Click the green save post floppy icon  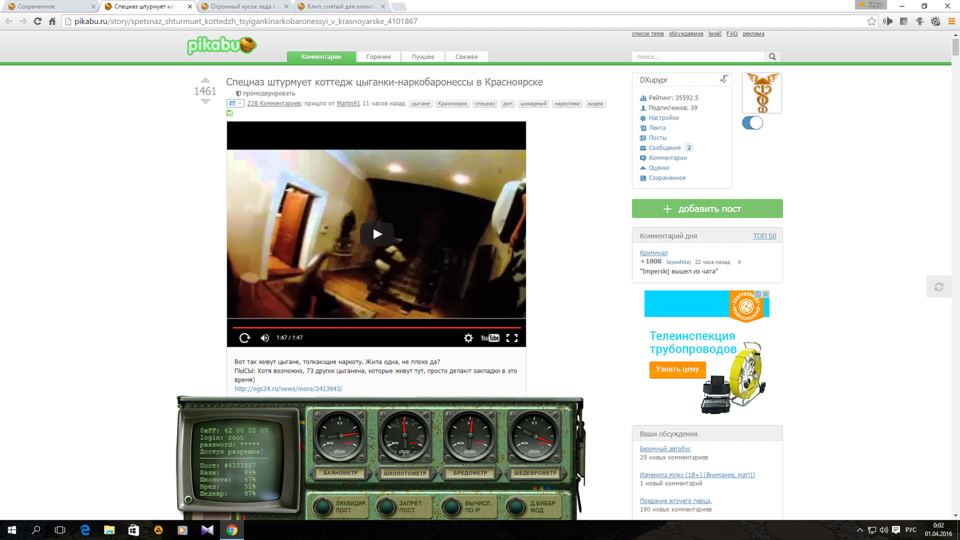229,113
